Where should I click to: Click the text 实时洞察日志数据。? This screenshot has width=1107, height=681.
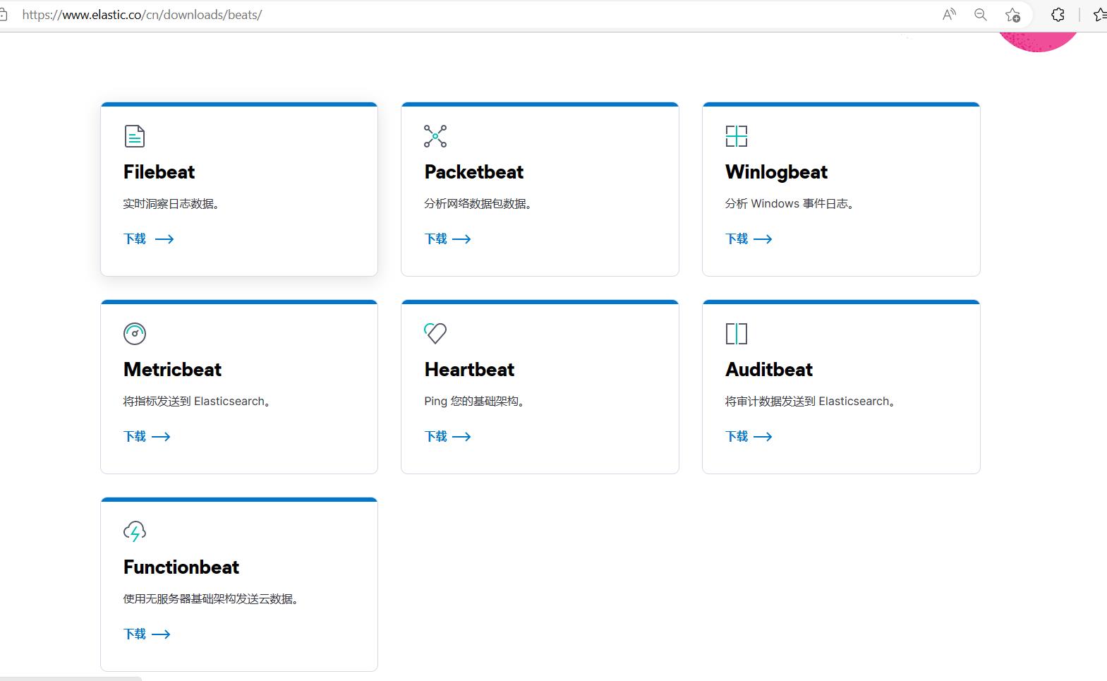171,204
